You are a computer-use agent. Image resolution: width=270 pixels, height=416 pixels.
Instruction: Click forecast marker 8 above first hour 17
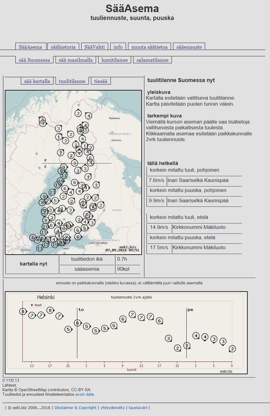coord(50,310)
